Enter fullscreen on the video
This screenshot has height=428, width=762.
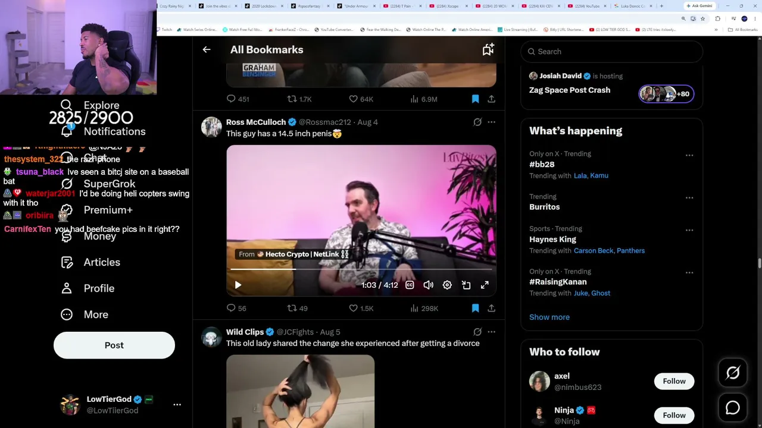pos(485,285)
